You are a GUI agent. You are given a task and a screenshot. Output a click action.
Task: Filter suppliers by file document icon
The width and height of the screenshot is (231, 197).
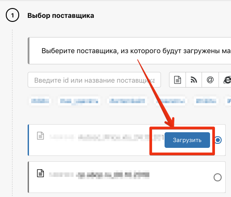pyautogui.click(x=177, y=80)
